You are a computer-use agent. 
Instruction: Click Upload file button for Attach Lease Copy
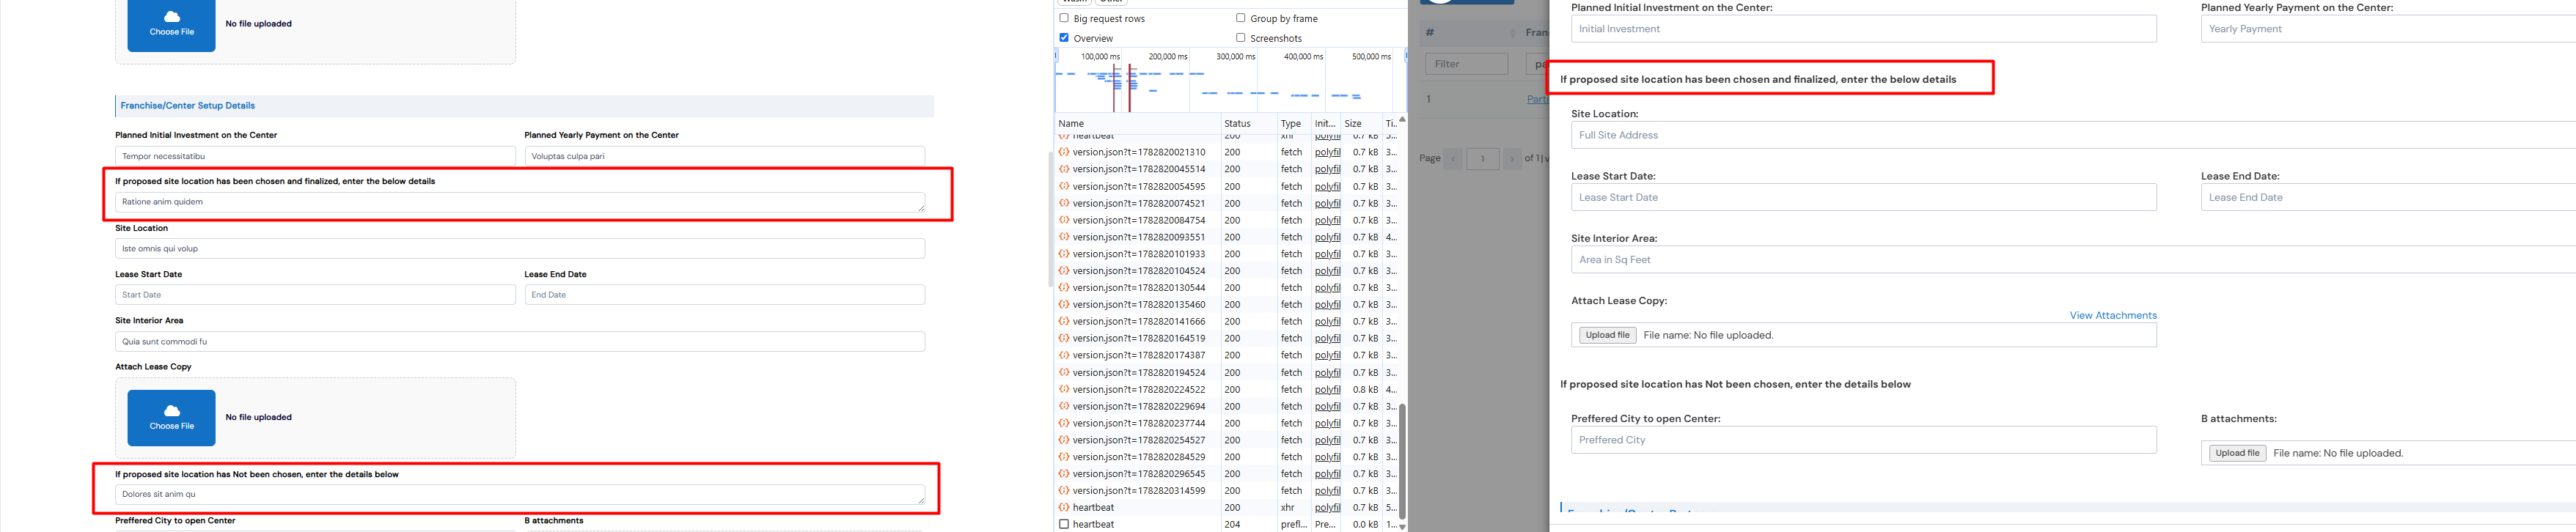[x=1607, y=335]
